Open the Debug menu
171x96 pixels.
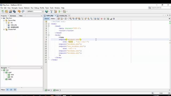click(x=37, y=8)
